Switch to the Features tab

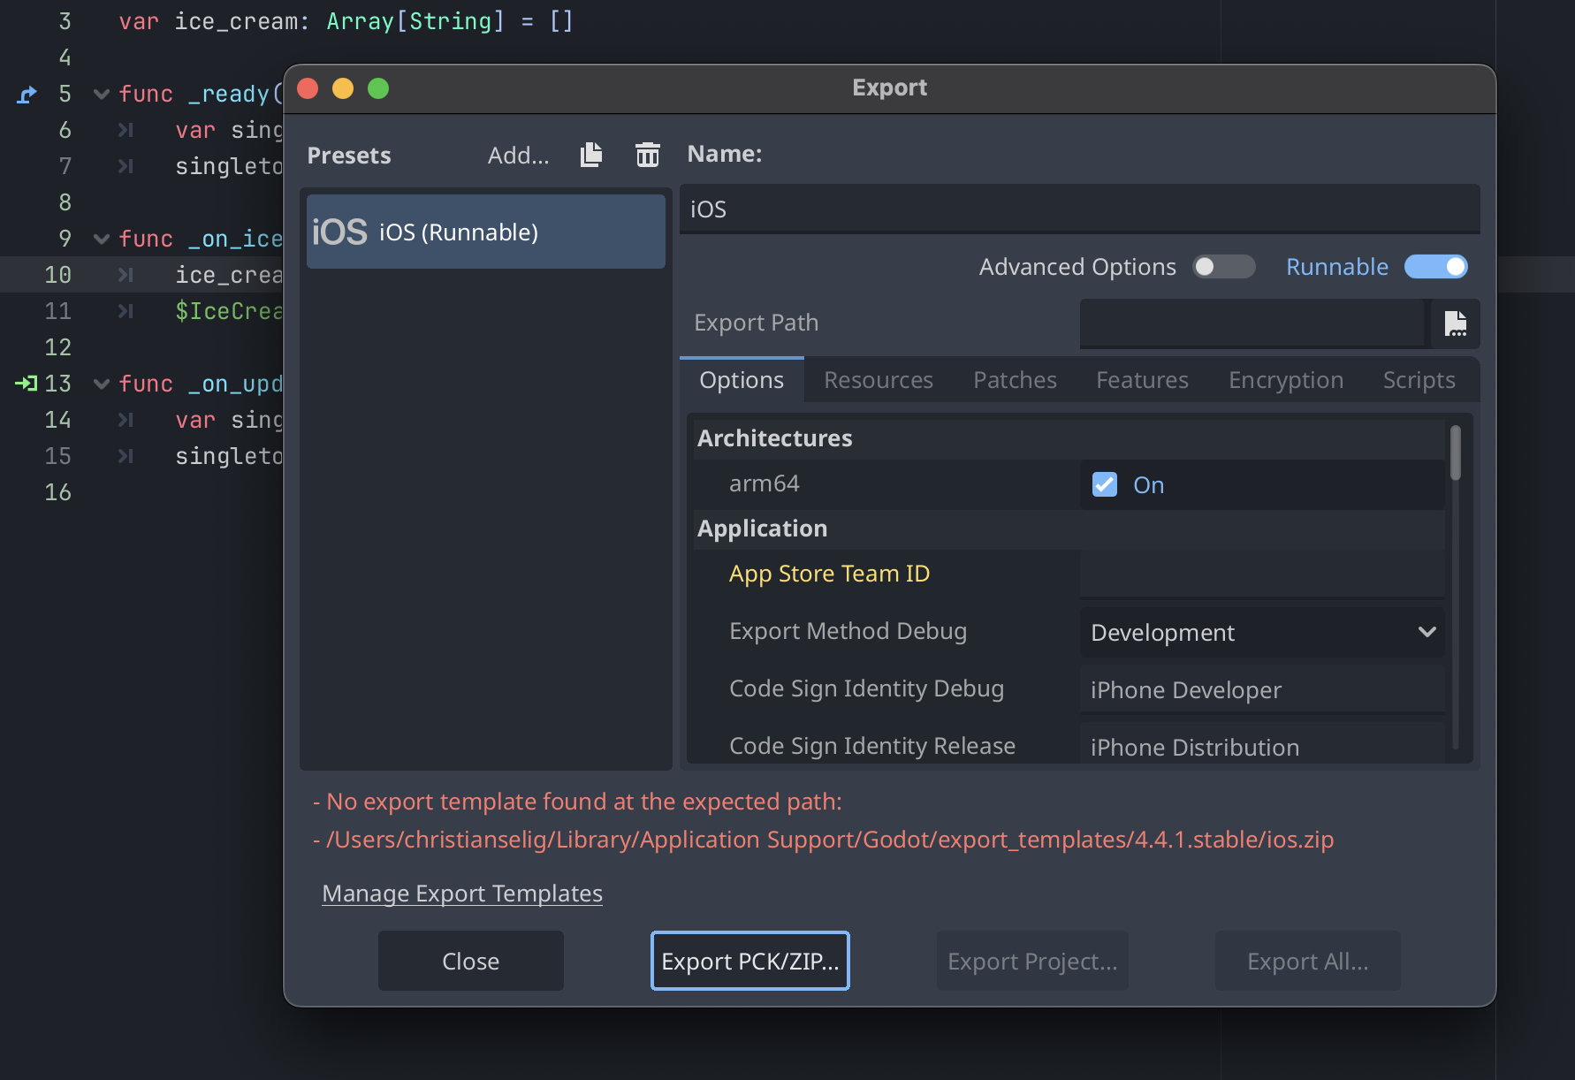pyautogui.click(x=1142, y=380)
